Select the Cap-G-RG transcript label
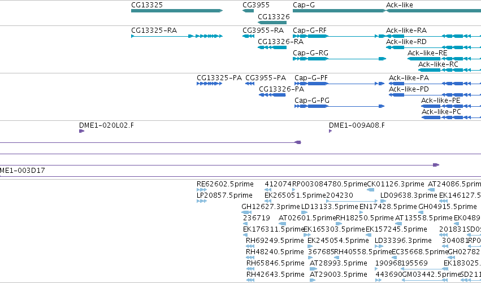The width and height of the screenshot is (481, 283). point(310,53)
